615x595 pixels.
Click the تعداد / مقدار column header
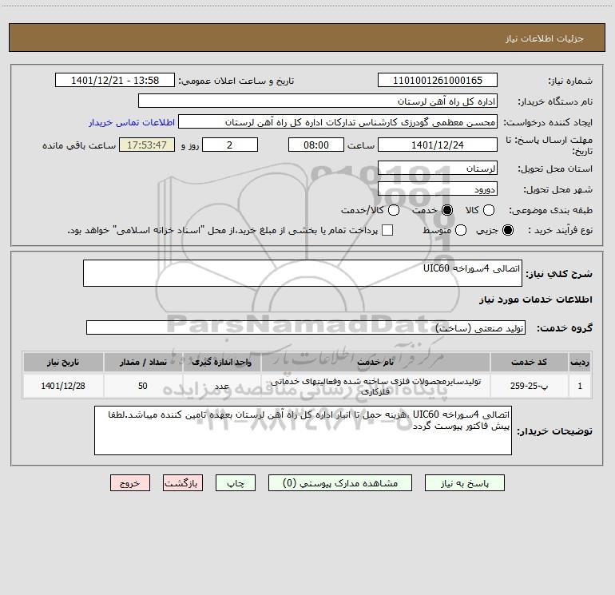[x=143, y=362]
